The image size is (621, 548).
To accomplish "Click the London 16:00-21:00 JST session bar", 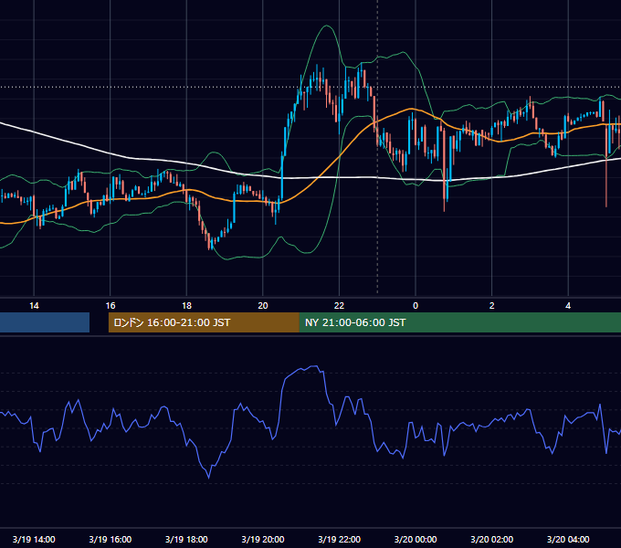I will point(204,322).
